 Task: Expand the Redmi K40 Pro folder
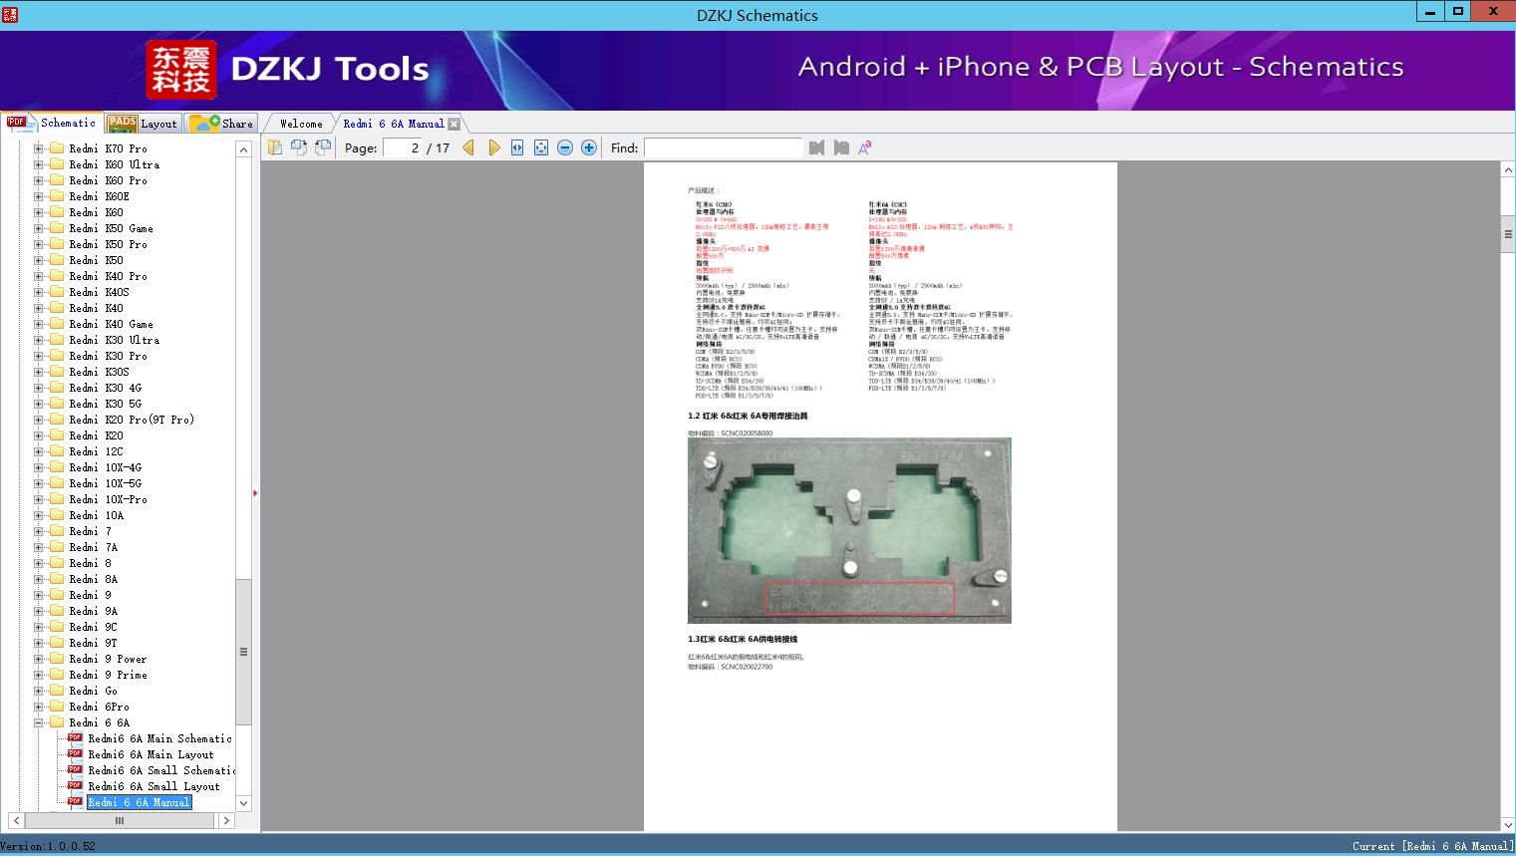pyautogui.click(x=39, y=276)
